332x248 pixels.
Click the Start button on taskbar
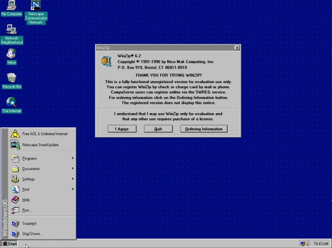pos(9,244)
